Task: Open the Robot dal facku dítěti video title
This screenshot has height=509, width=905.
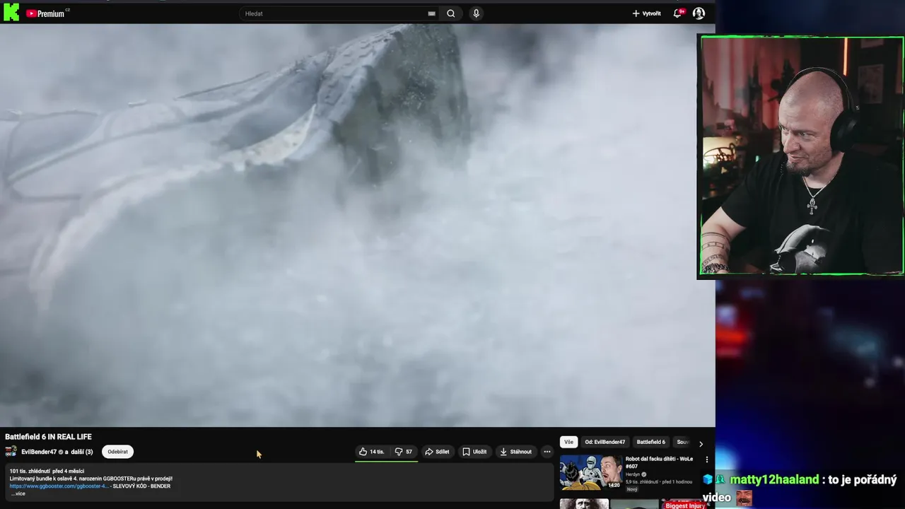Action: pyautogui.click(x=659, y=462)
